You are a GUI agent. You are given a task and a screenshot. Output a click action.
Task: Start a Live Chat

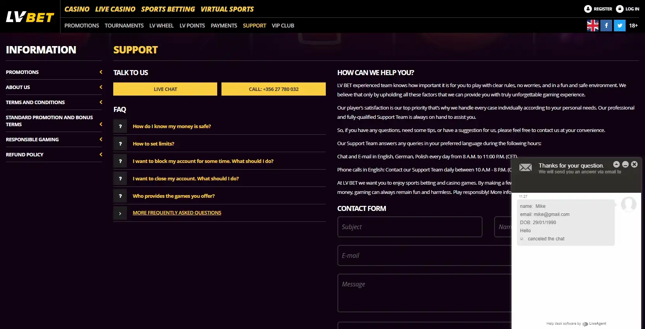(165, 89)
